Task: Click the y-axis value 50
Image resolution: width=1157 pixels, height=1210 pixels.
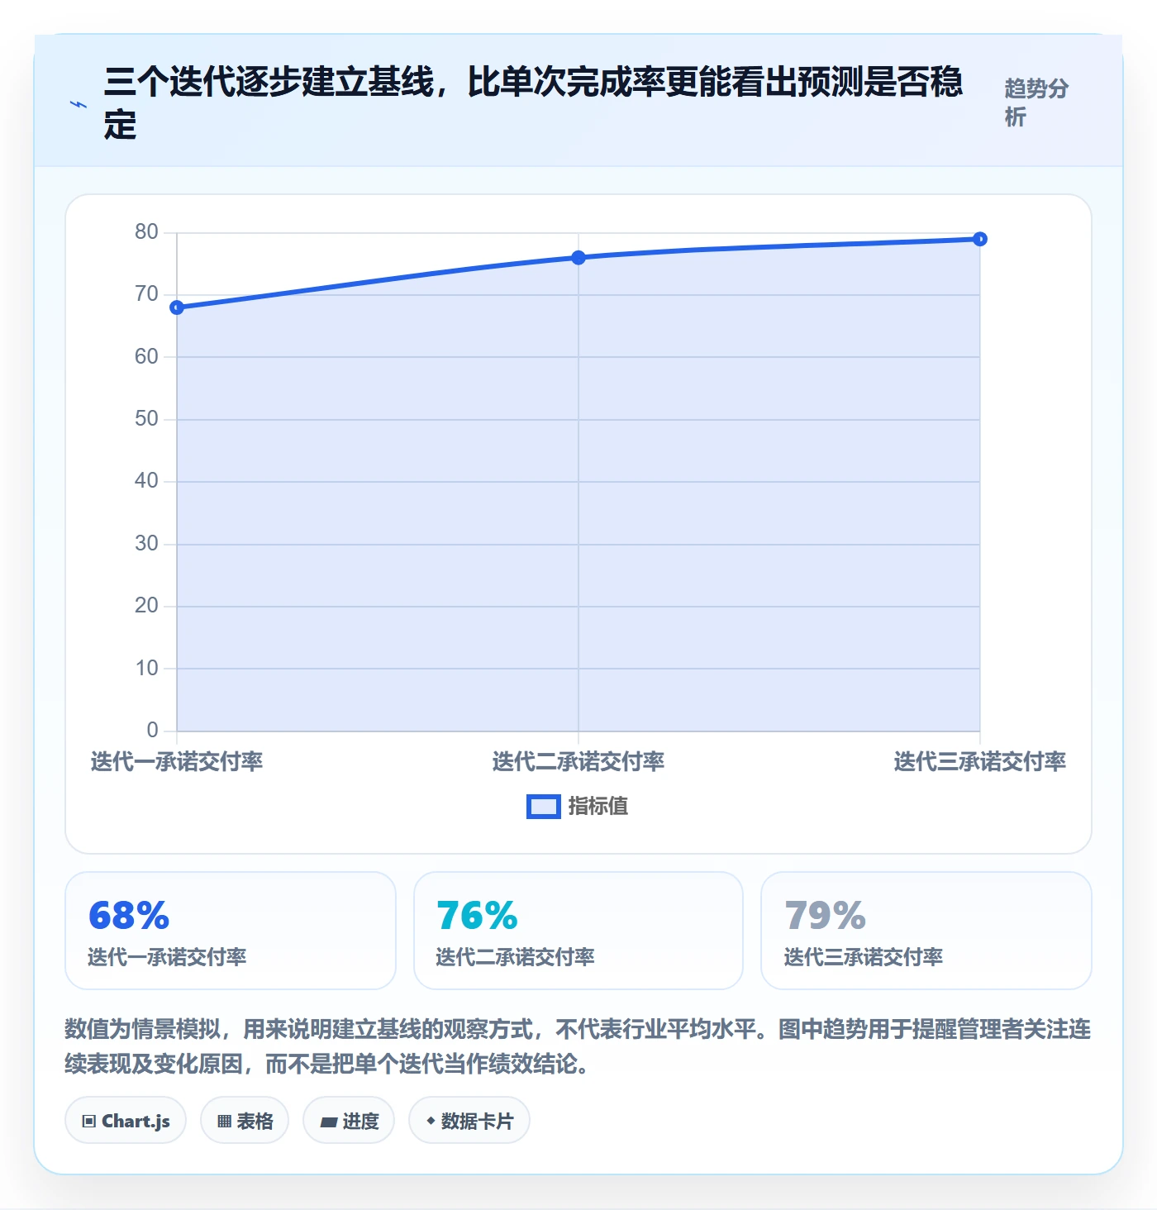Action: pos(146,419)
